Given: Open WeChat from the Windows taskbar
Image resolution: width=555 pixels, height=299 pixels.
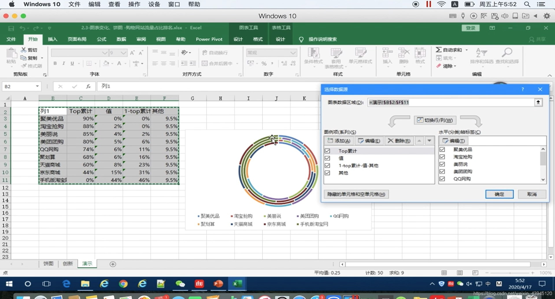Looking at the screenshot, I should point(180,284).
